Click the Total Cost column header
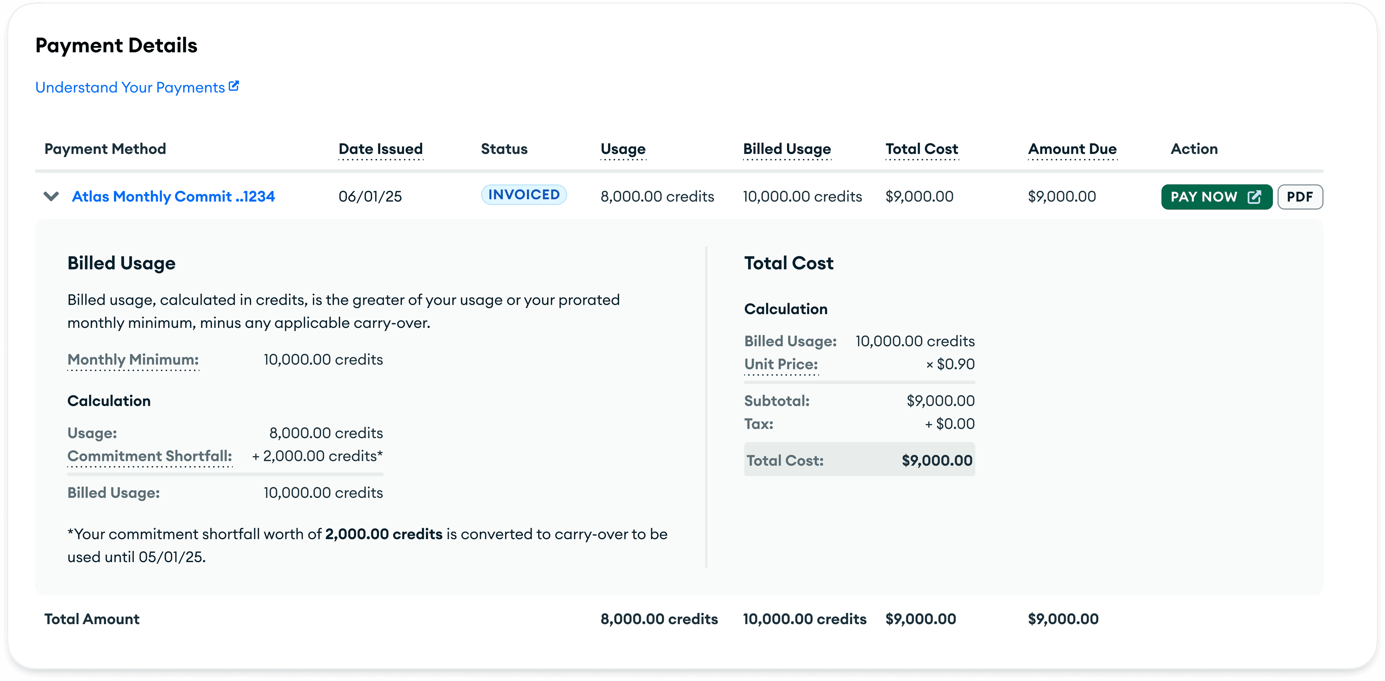Viewport: 1385px width, 681px height. coord(921,149)
